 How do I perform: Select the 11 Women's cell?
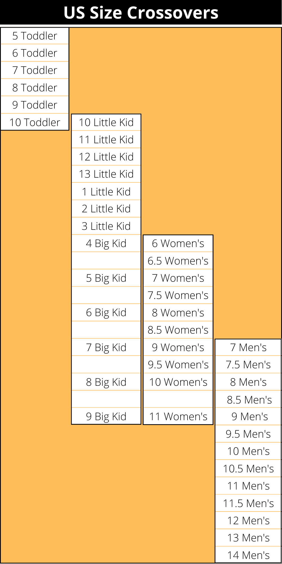178,416
